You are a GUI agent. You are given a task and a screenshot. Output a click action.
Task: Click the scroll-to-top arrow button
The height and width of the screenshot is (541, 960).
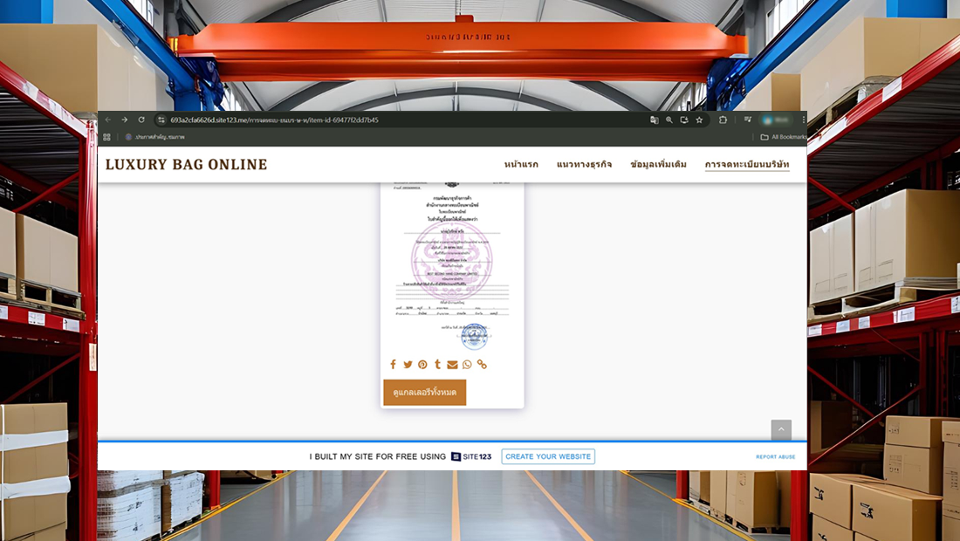(x=781, y=429)
